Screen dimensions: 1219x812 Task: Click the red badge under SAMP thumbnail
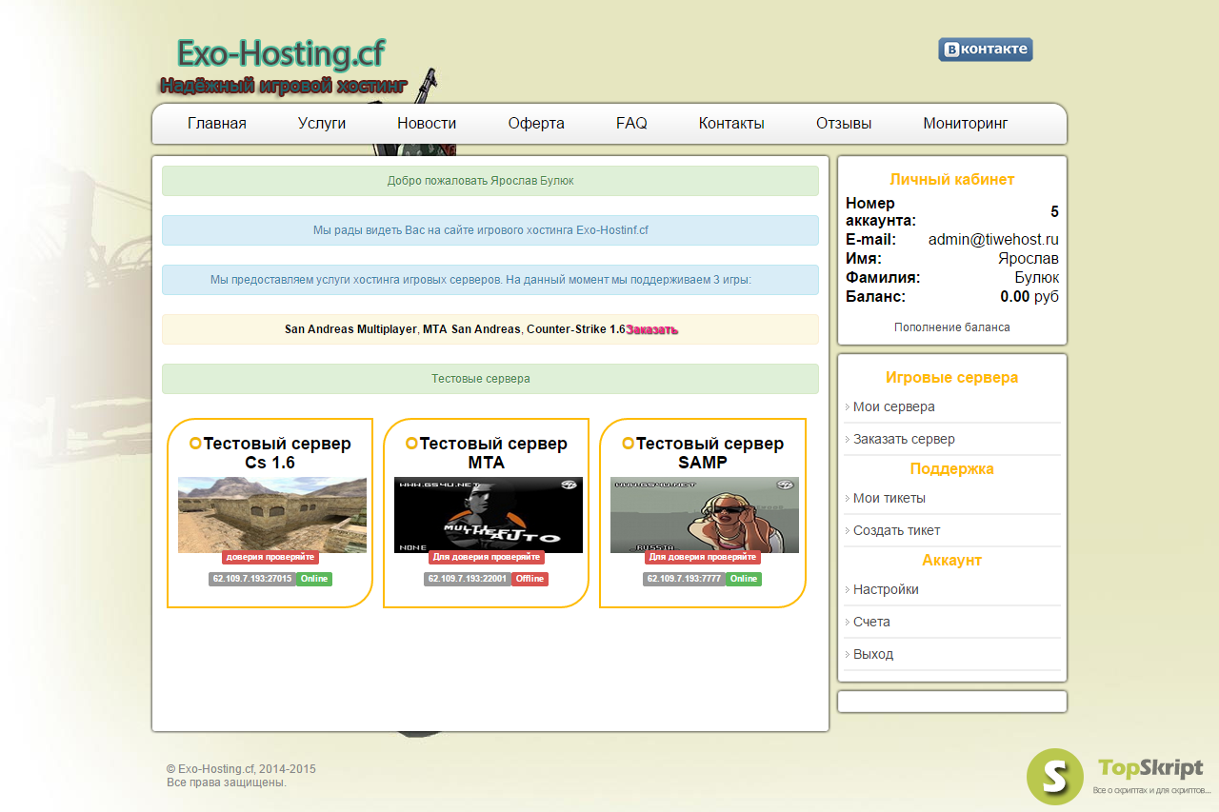coord(703,557)
